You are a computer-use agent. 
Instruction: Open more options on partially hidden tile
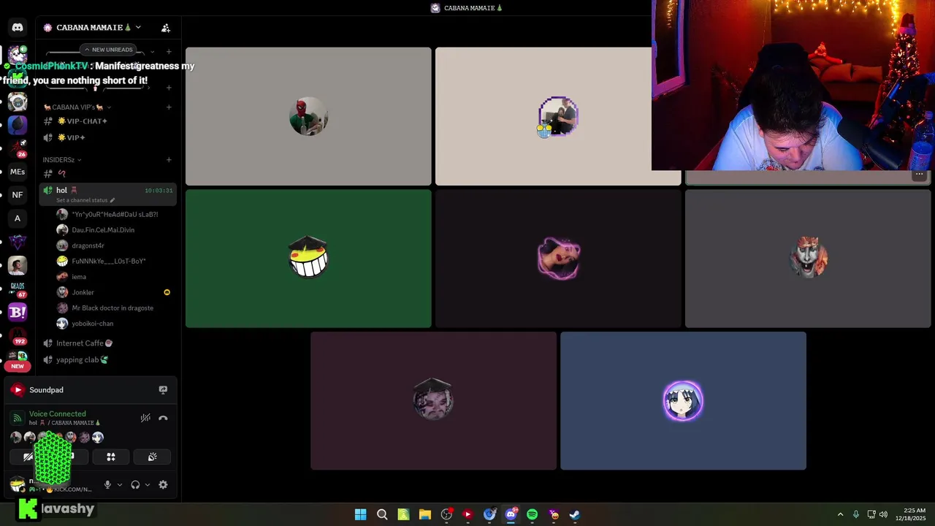click(919, 175)
